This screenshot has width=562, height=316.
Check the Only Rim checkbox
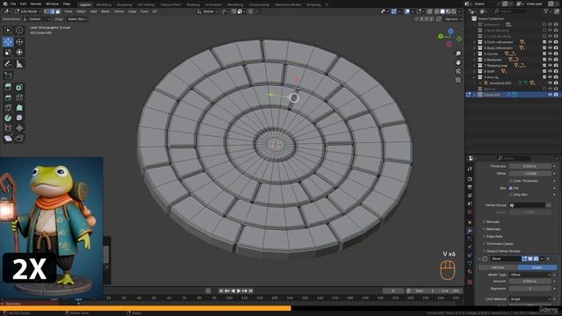pos(511,195)
